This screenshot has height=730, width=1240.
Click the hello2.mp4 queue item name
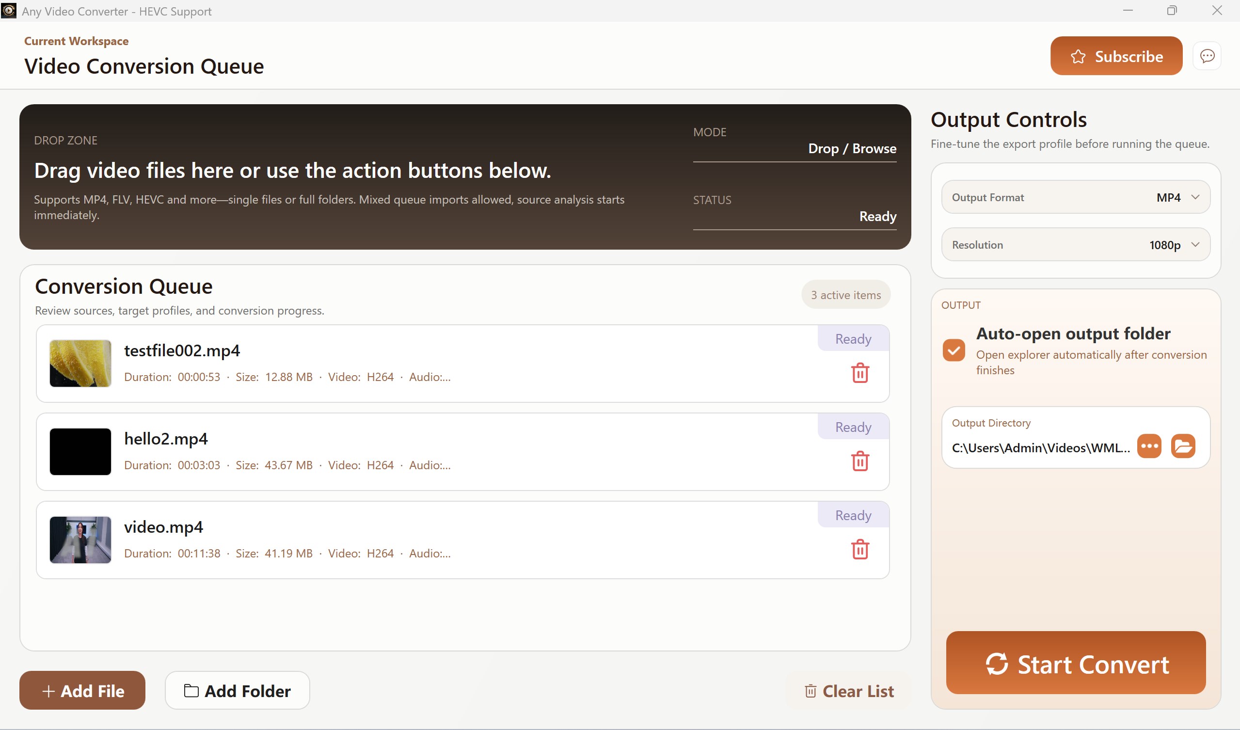166,438
